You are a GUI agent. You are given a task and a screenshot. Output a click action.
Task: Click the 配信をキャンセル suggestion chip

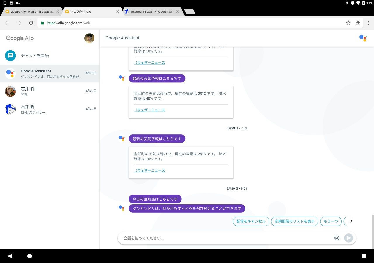[x=251, y=221]
